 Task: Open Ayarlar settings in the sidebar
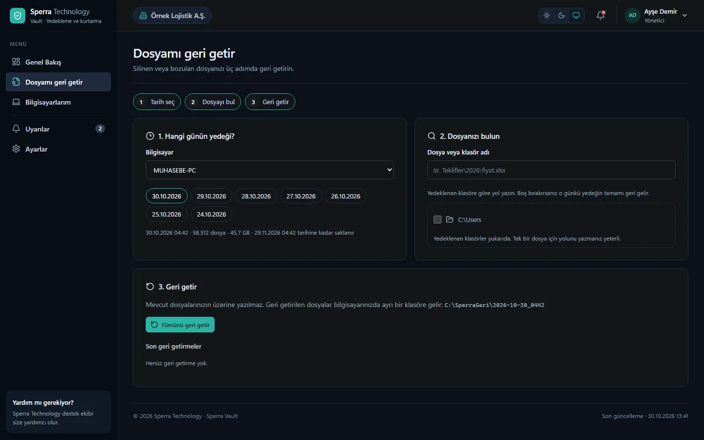coord(58,149)
